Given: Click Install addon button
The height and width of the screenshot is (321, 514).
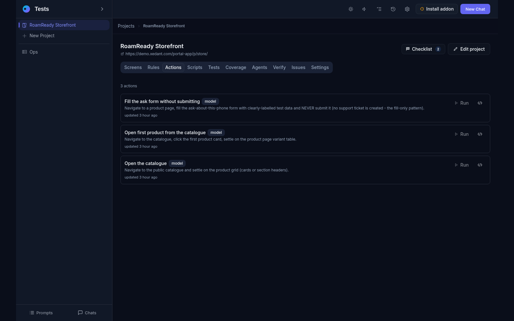Looking at the screenshot, I should (x=437, y=9).
